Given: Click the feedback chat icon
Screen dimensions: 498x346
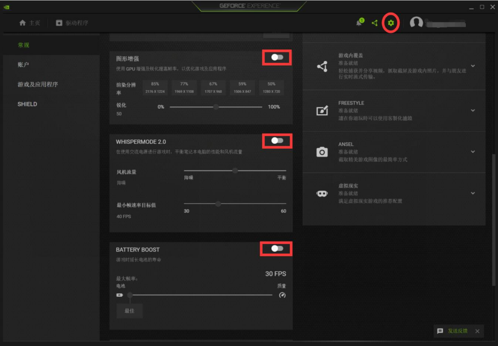Looking at the screenshot, I should (x=440, y=331).
